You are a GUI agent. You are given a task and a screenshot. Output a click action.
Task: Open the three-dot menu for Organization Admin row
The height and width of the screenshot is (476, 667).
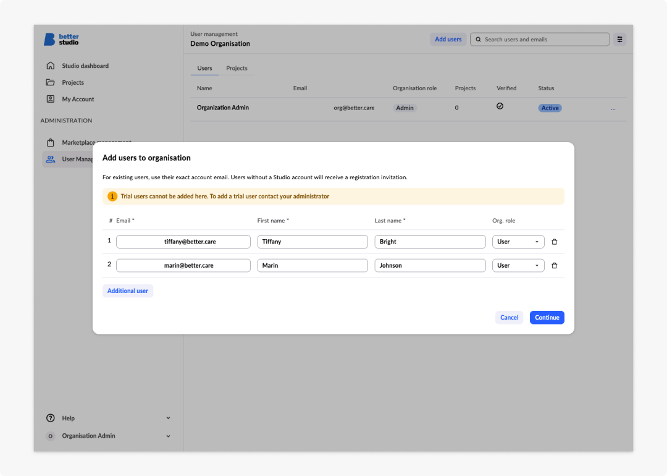[613, 109]
